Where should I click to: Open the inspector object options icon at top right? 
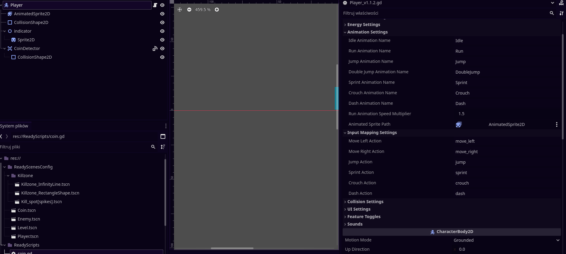coord(562,3)
